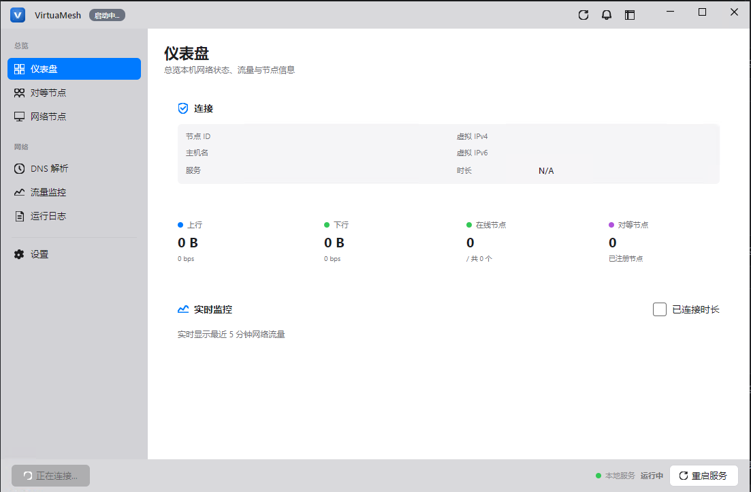Image resolution: width=751 pixels, height=492 pixels.
Task: Click the 网络节点 monitor icon
Action: point(19,117)
